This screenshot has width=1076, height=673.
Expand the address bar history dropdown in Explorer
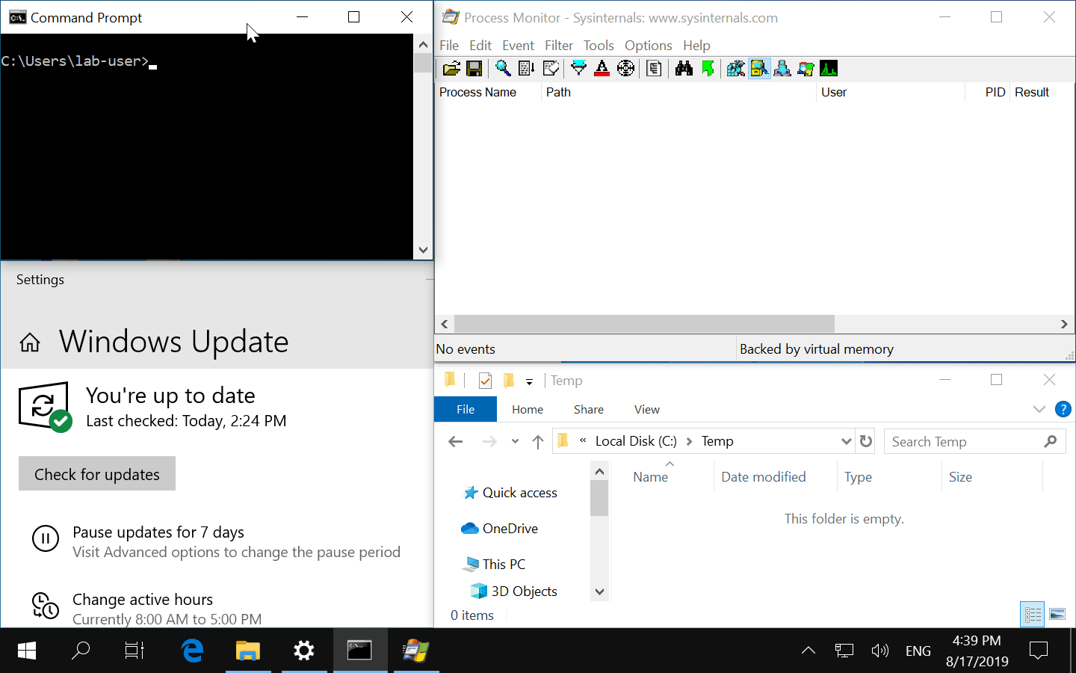[x=846, y=441]
